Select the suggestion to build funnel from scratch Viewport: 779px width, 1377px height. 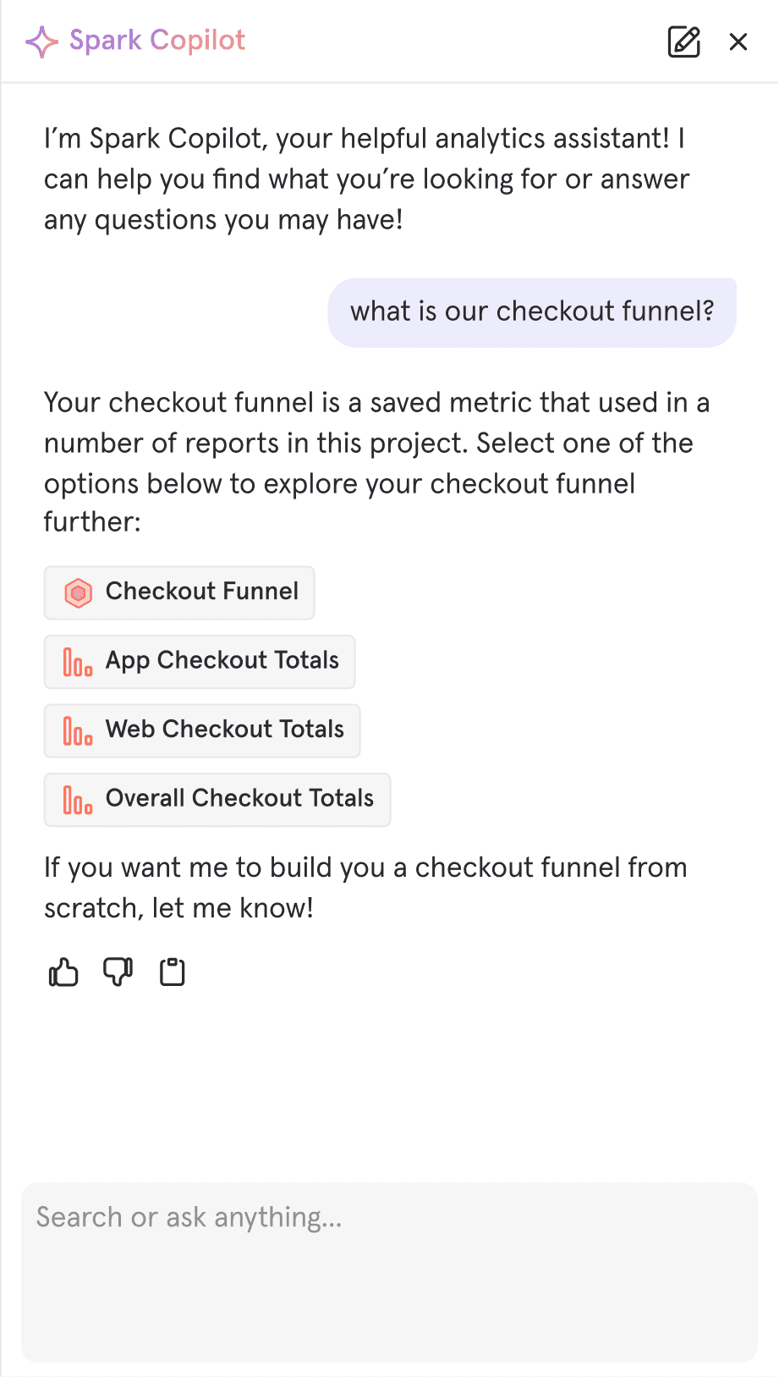[x=365, y=887]
